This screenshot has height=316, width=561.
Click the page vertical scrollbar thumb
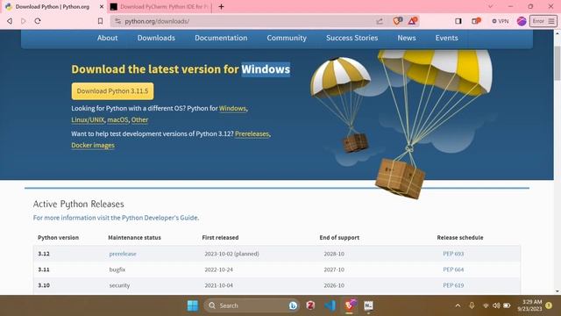pos(557,63)
